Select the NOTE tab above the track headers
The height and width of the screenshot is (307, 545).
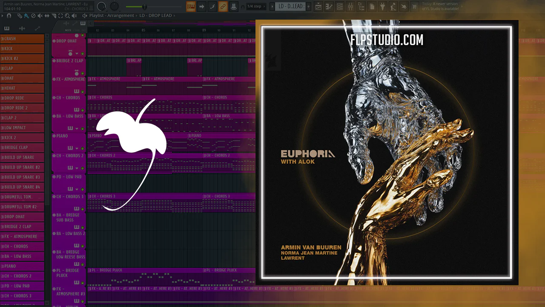[x=68, y=30]
